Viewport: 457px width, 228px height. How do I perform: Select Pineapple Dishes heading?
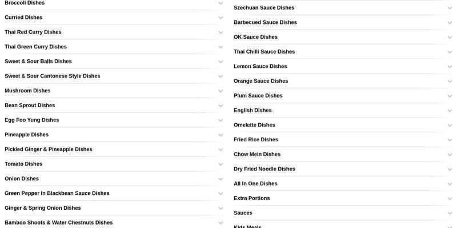pos(26,135)
